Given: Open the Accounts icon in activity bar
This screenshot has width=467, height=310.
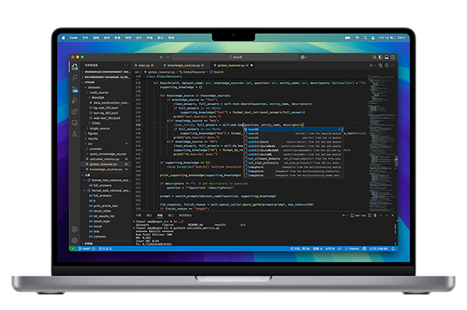Looking at the screenshot, I should coord(74,229).
